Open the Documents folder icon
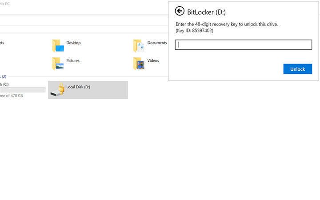This screenshot has height=200, width=320. pos(139,46)
